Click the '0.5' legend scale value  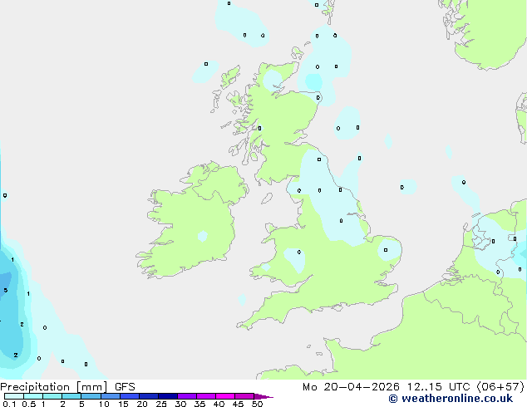[x=28, y=404]
